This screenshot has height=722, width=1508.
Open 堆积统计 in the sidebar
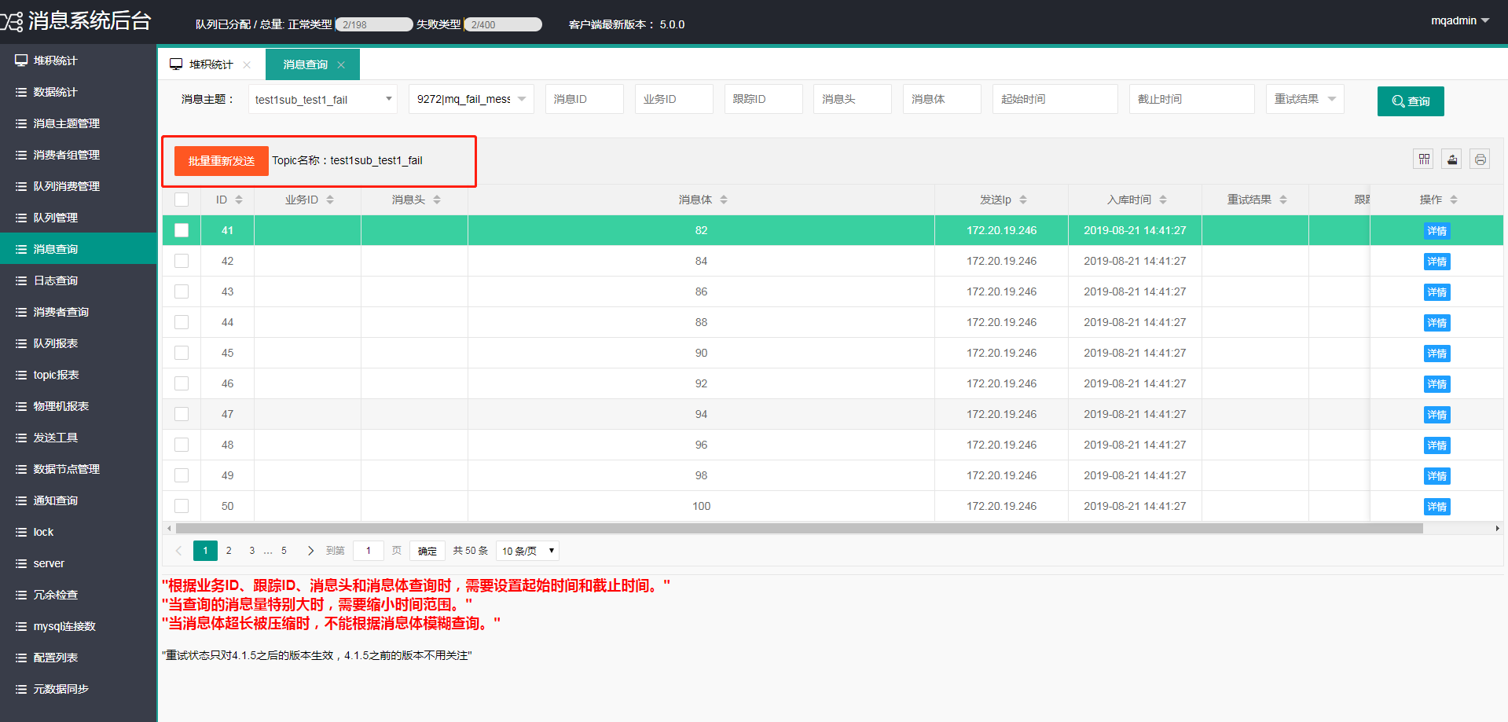pyautogui.click(x=79, y=60)
